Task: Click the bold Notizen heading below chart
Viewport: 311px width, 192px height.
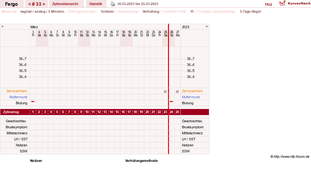Action: click(36, 161)
